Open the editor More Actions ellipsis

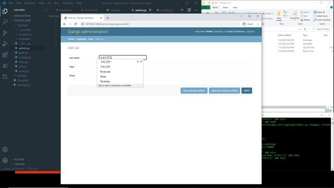pos(196,10)
